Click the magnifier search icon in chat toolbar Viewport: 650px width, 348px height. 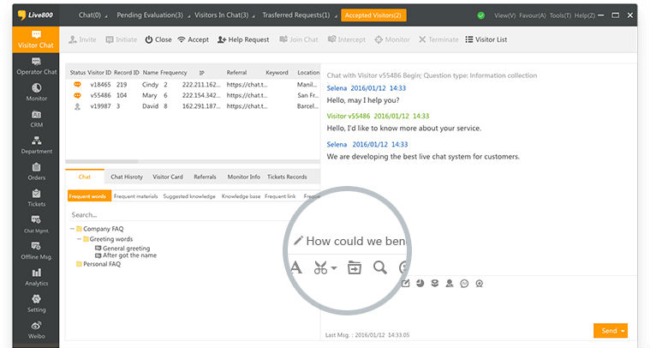379,267
